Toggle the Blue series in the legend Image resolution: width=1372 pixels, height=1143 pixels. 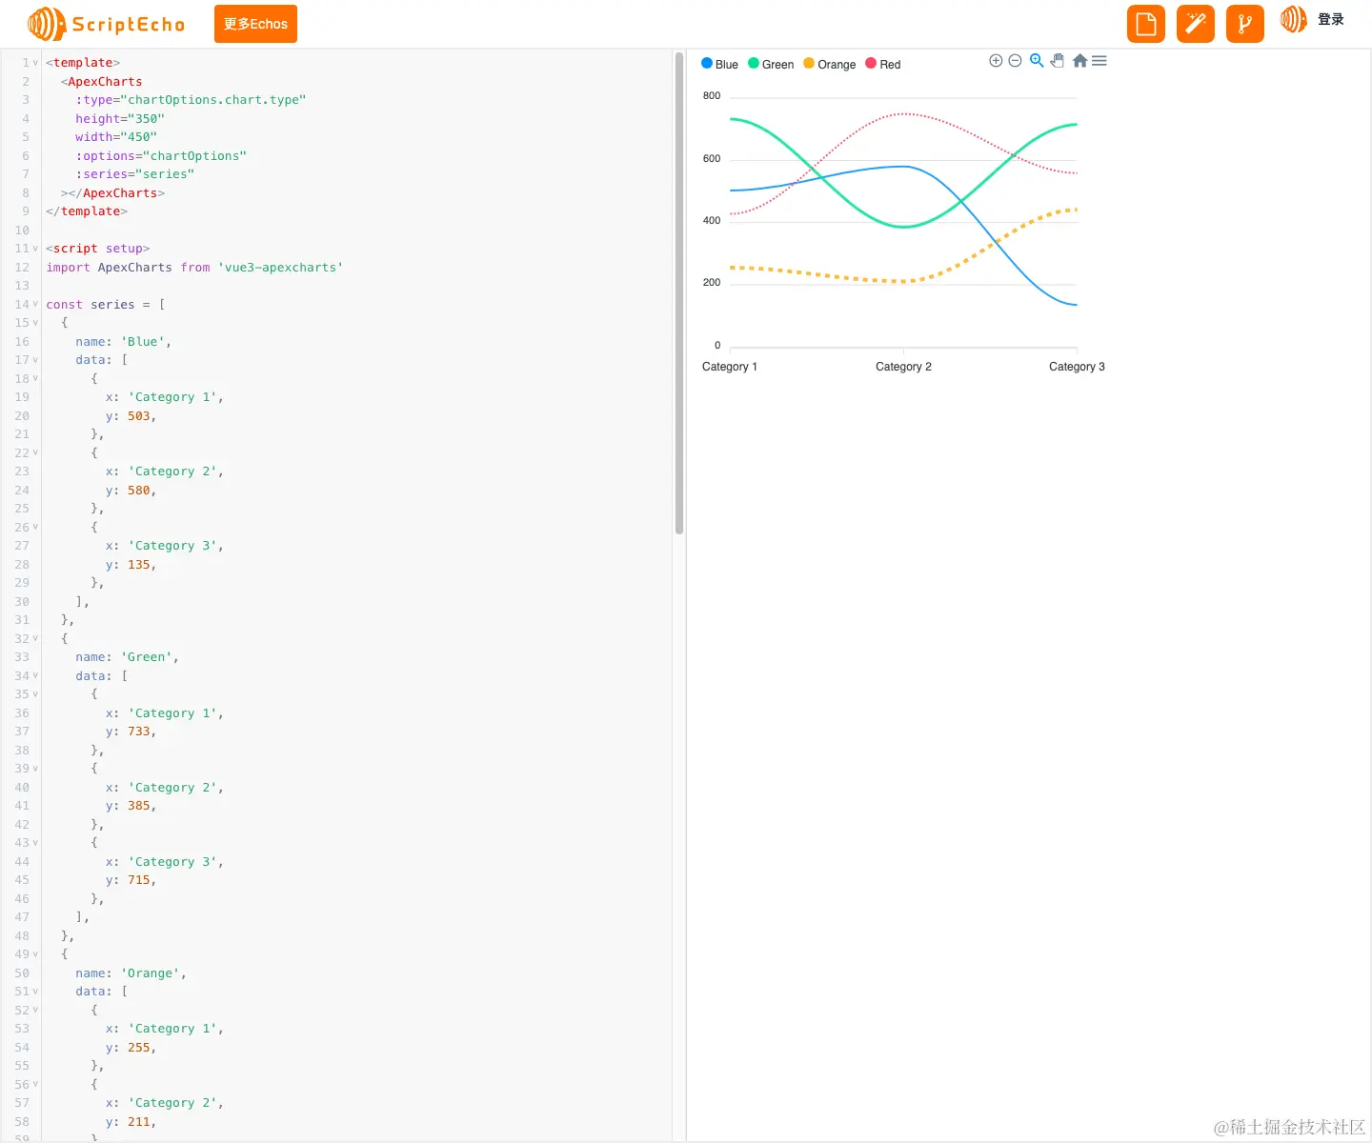point(719,64)
